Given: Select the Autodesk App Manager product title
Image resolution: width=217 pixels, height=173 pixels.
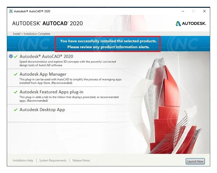Looking at the screenshot, I should 43,74.
